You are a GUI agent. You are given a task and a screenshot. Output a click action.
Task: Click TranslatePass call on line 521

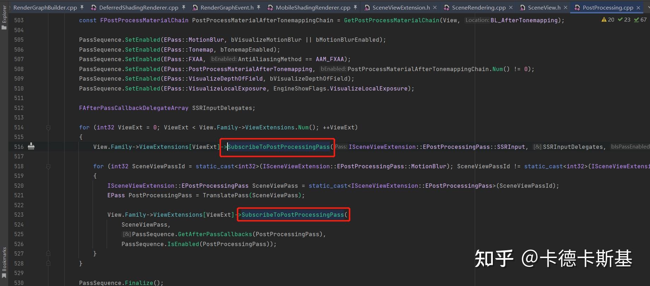click(225, 195)
